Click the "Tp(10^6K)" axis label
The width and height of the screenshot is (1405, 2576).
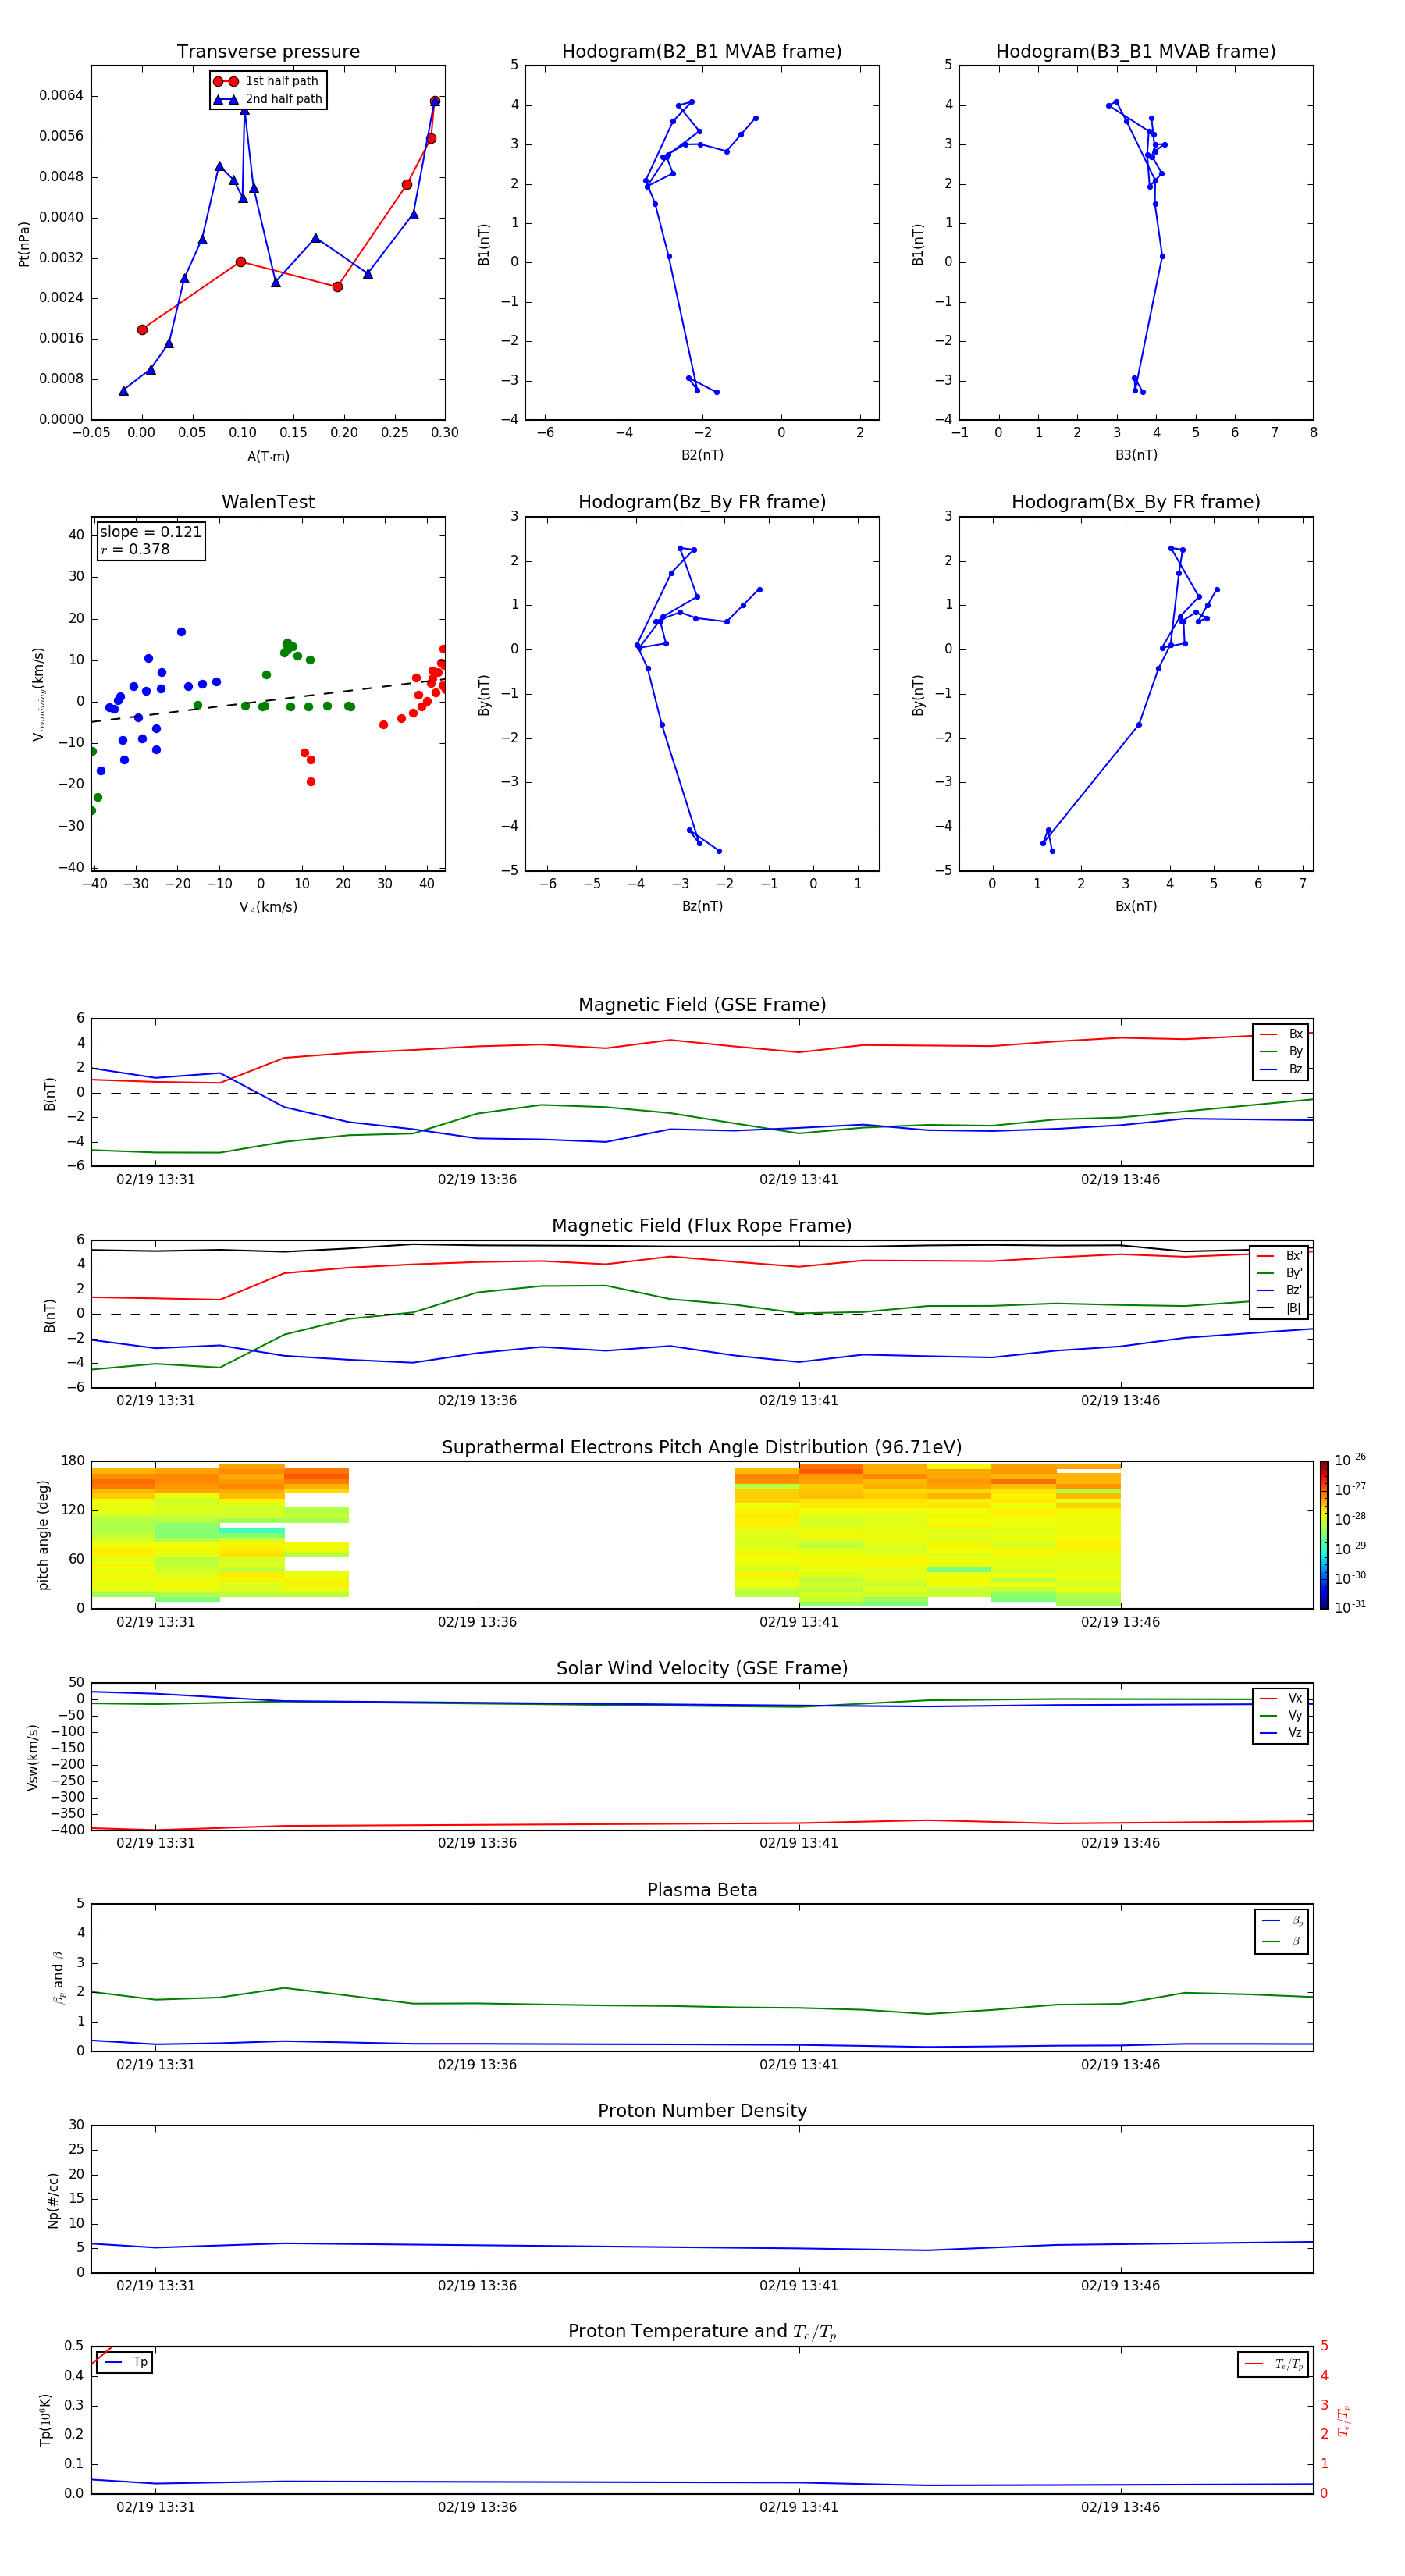click(45, 2420)
